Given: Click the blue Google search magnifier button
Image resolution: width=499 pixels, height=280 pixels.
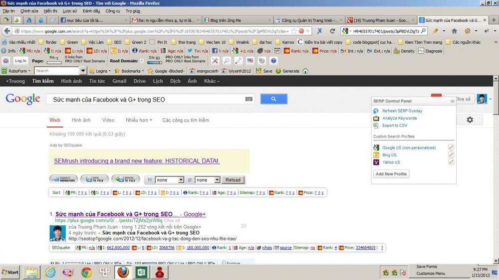Looking at the screenshot, I should tap(273, 99).
